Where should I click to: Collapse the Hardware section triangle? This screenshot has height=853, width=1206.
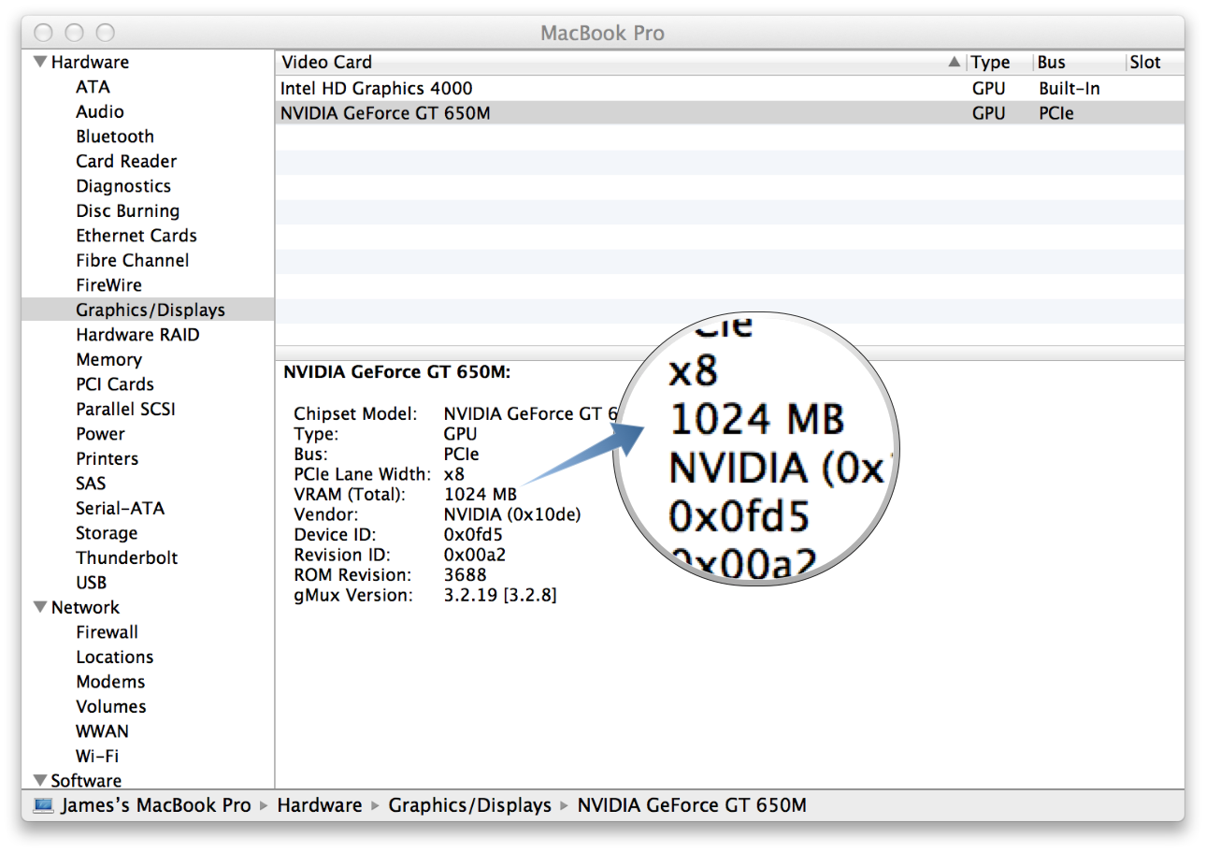point(39,63)
